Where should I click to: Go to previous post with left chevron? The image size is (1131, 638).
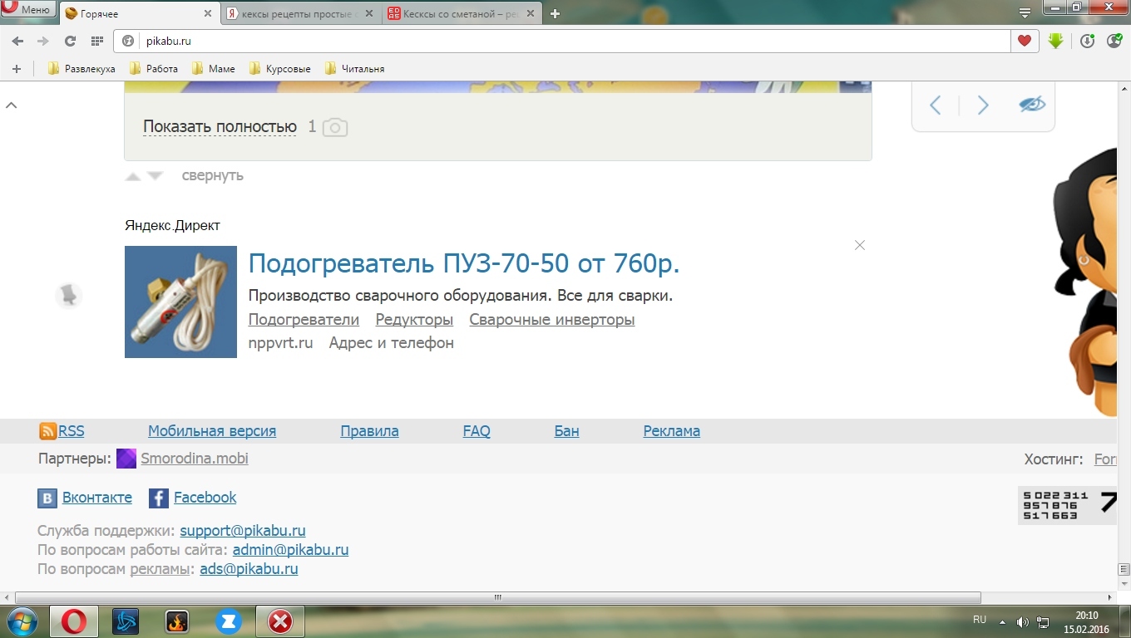point(936,105)
